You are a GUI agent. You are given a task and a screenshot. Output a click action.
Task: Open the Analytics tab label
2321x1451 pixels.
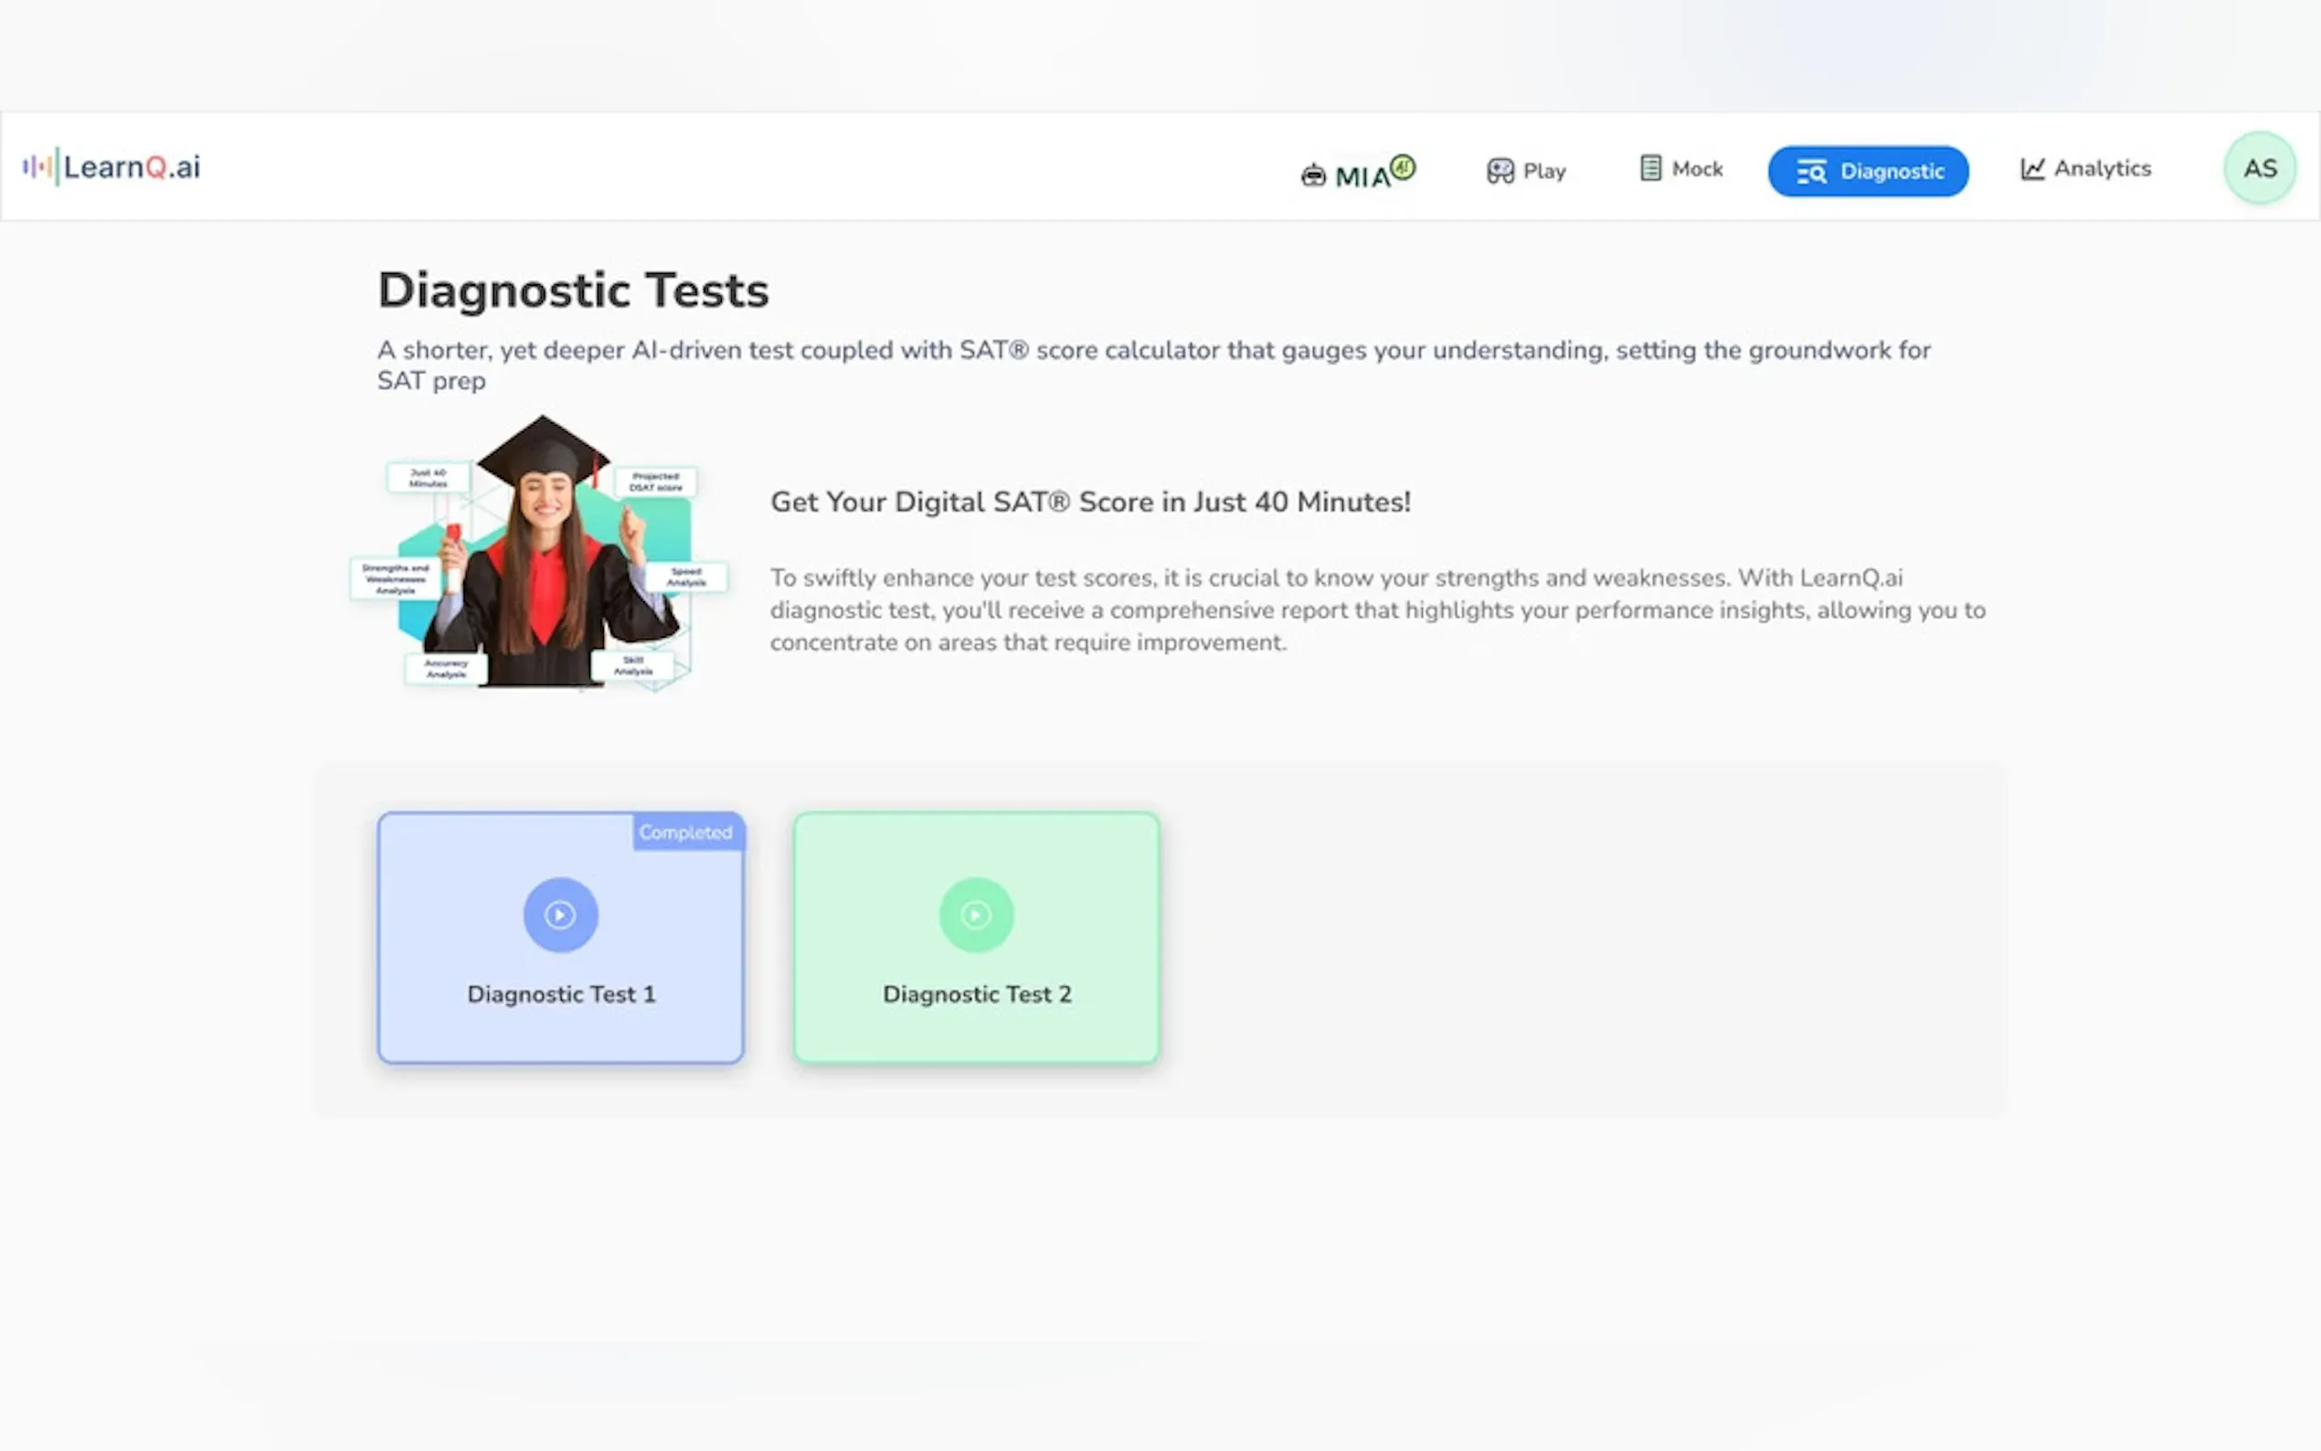pyautogui.click(x=2102, y=169)
